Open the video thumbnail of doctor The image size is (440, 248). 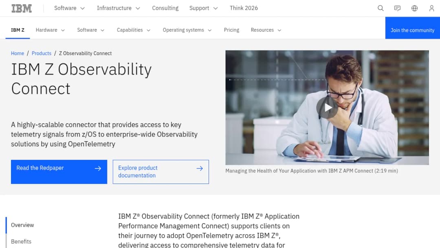[x=327, y=108]
